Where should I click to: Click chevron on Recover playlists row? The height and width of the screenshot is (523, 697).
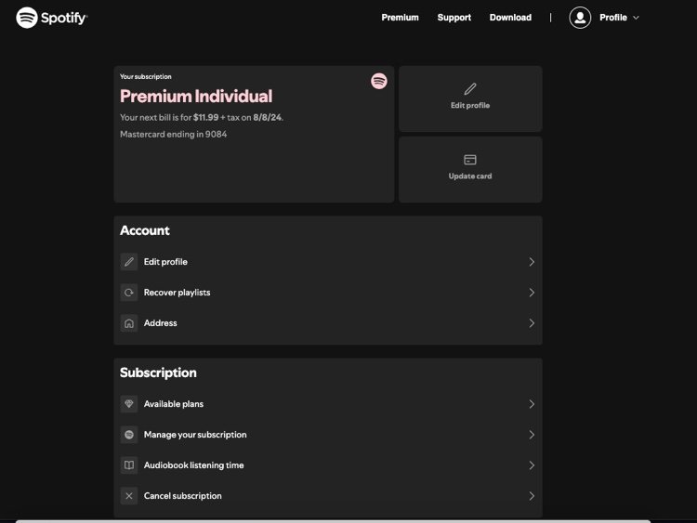tap(532, 293)
